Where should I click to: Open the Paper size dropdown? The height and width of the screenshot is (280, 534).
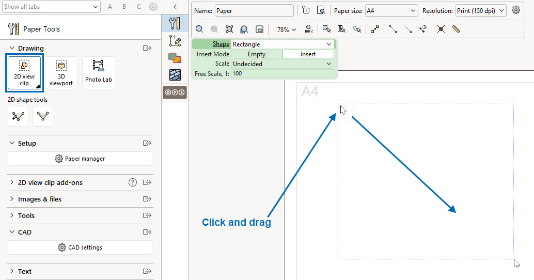coord(391,10)
